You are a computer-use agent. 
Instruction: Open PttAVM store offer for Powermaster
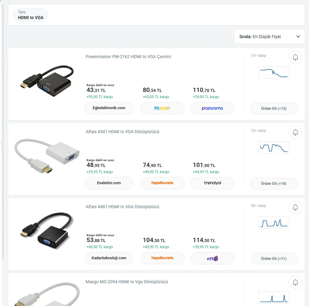tap(162, 108)
